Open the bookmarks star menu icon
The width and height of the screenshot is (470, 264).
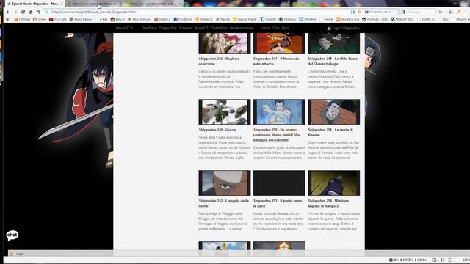coord(7,19)
